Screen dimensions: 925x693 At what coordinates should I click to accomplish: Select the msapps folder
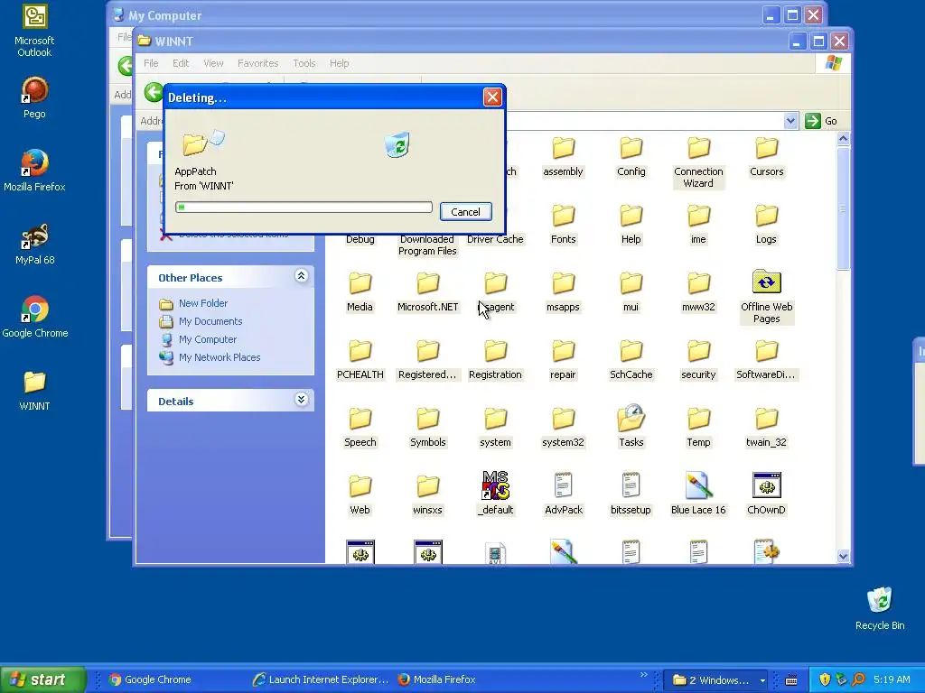(x=563, y=291)
